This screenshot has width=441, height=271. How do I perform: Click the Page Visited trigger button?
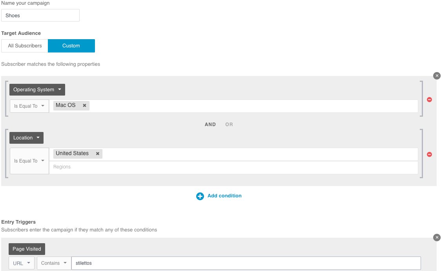pos(27,249)
